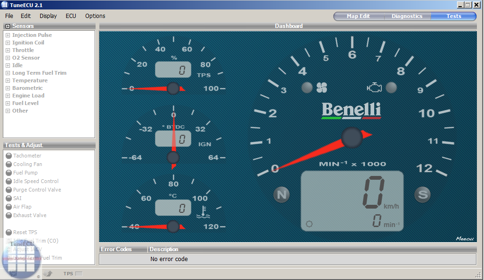Click the check engine warning icon
The width and height of the screenshot is (484, 280).
[374, 87]
